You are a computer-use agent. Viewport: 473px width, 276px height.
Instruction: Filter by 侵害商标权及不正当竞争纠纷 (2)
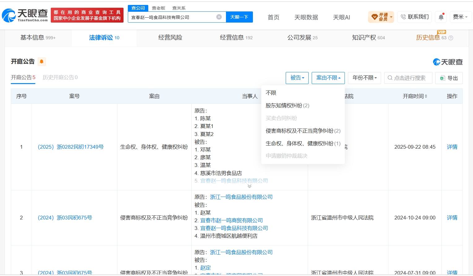303,131
